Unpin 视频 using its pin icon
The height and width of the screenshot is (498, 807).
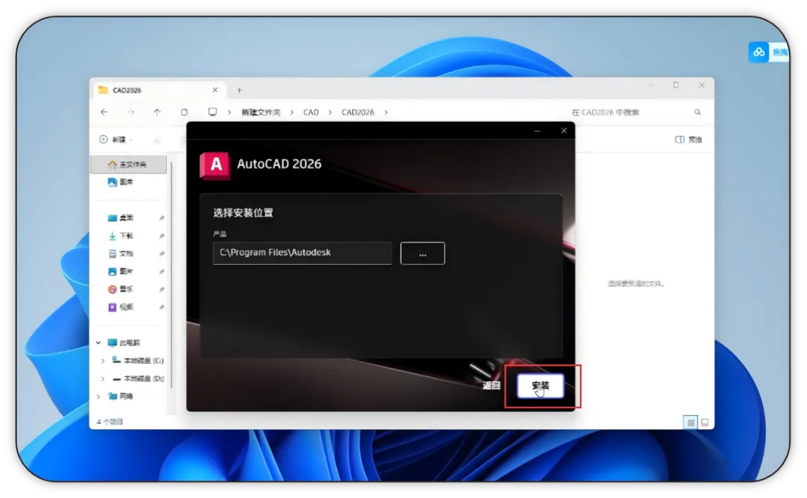point(161,307)
